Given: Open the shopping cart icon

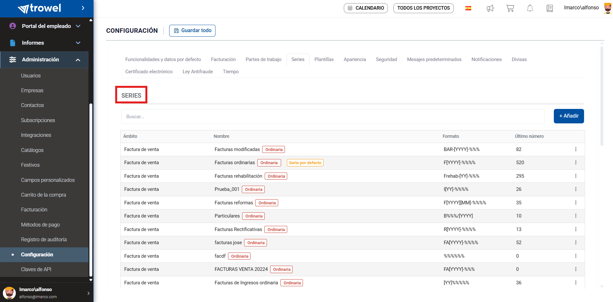Looking at the screenshot, I should 510,8.
